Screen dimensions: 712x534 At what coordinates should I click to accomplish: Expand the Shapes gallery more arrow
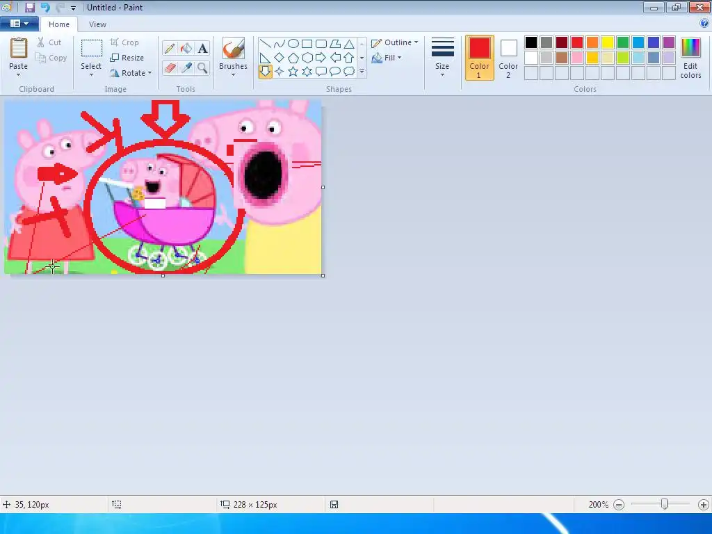pos(362,72)
